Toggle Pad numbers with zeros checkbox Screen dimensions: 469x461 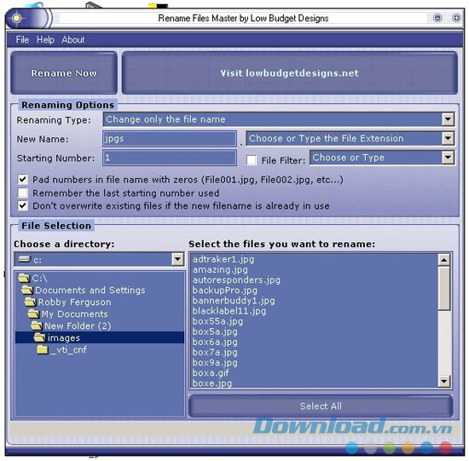23,180
